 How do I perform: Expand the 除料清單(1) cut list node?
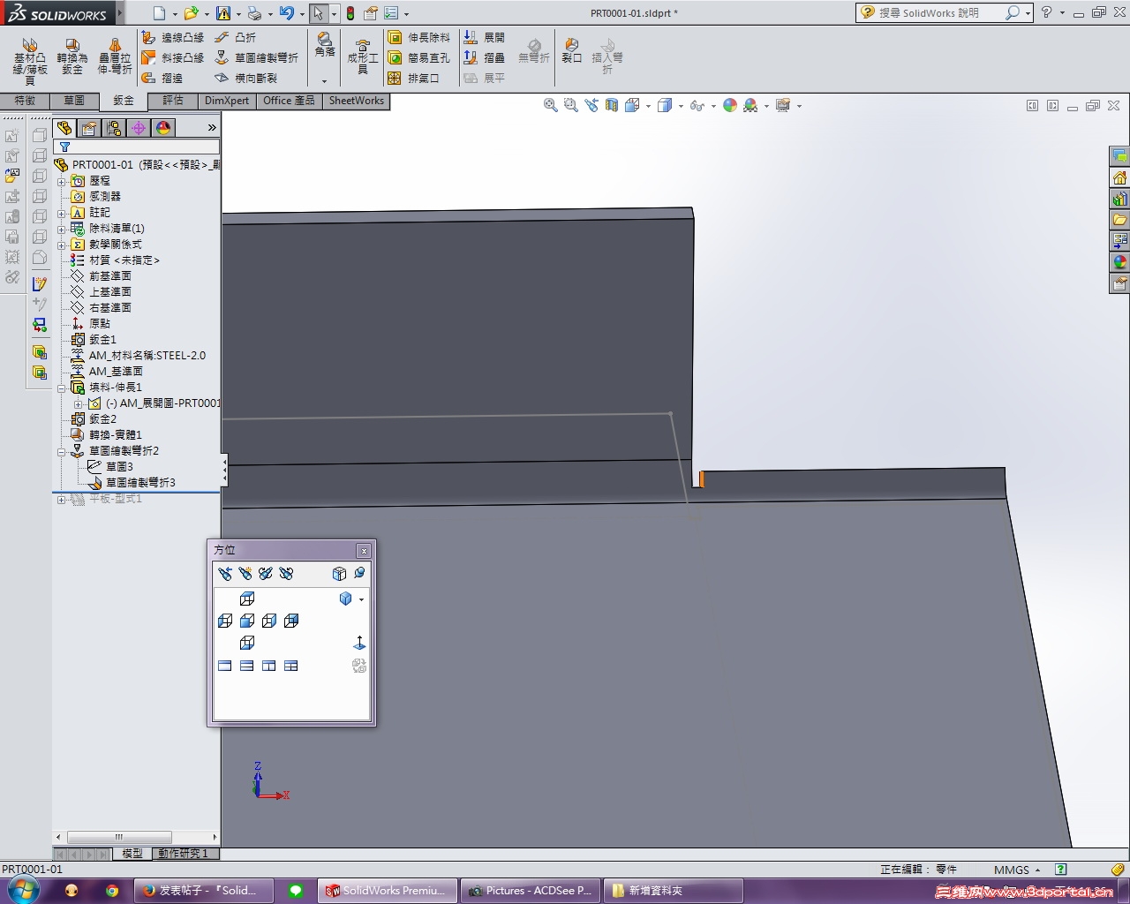coord(62,229)
